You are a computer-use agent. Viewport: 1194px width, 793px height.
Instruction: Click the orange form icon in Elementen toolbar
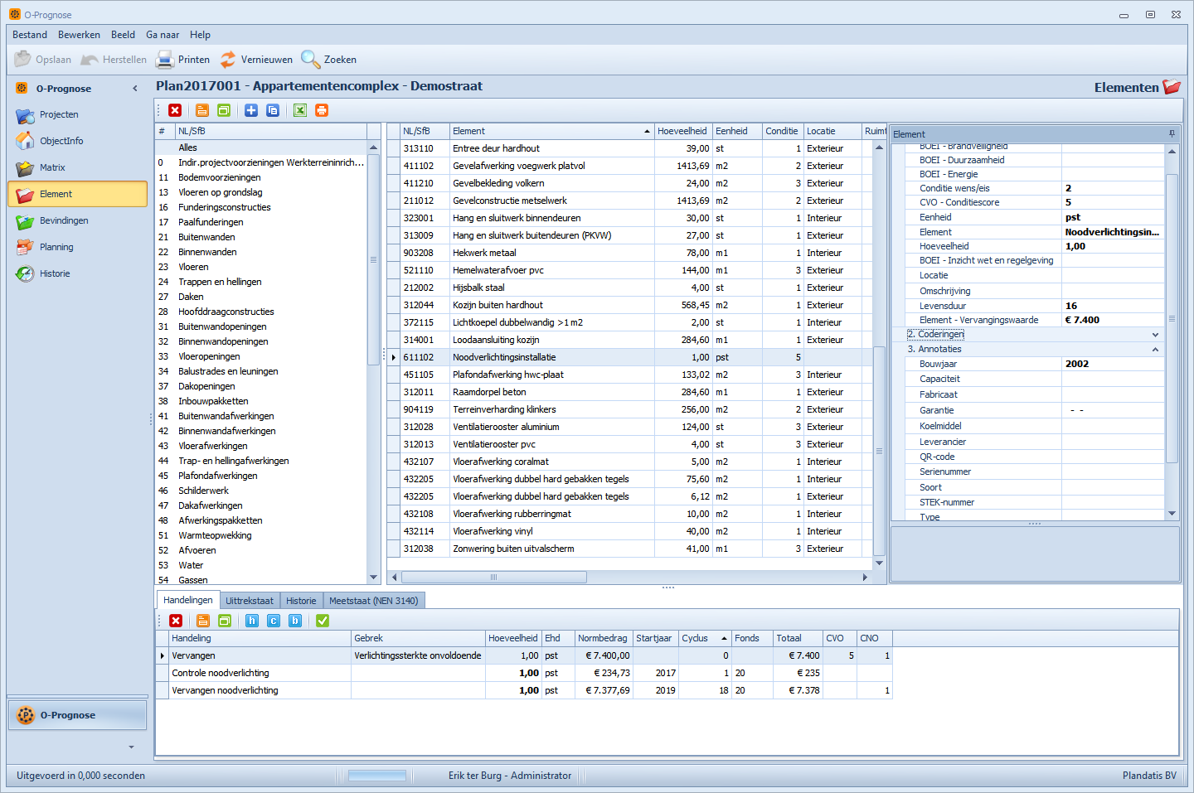point(202,110)
